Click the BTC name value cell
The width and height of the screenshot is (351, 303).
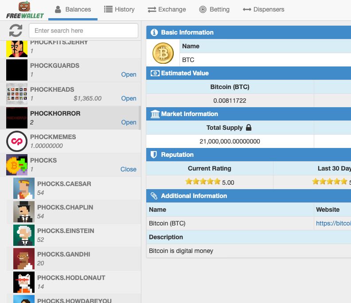[x=265, y=60]
